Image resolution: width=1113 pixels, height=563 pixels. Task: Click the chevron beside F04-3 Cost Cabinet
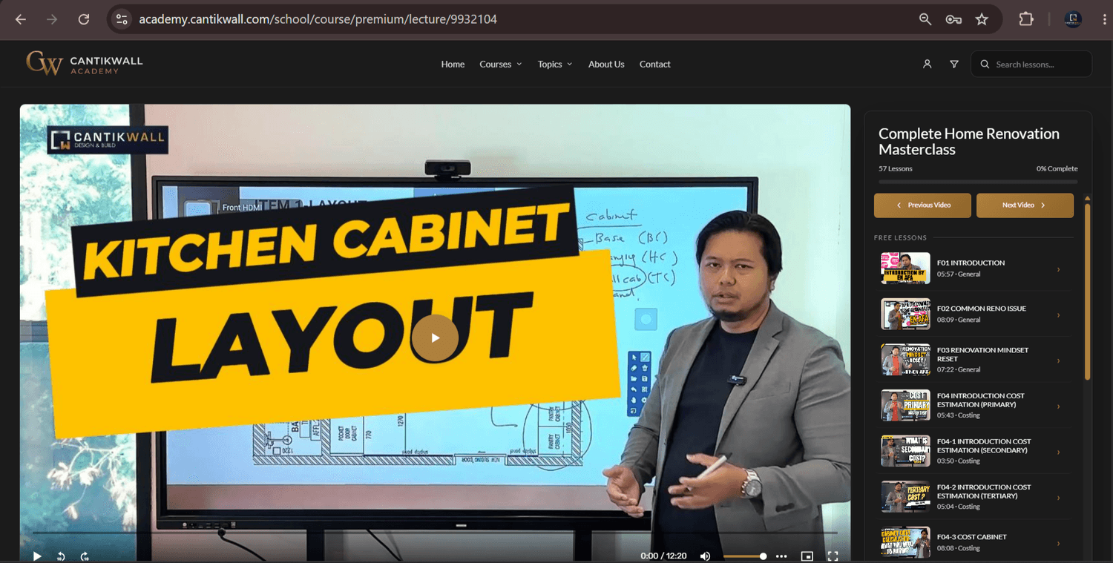tap(1059, 544)
